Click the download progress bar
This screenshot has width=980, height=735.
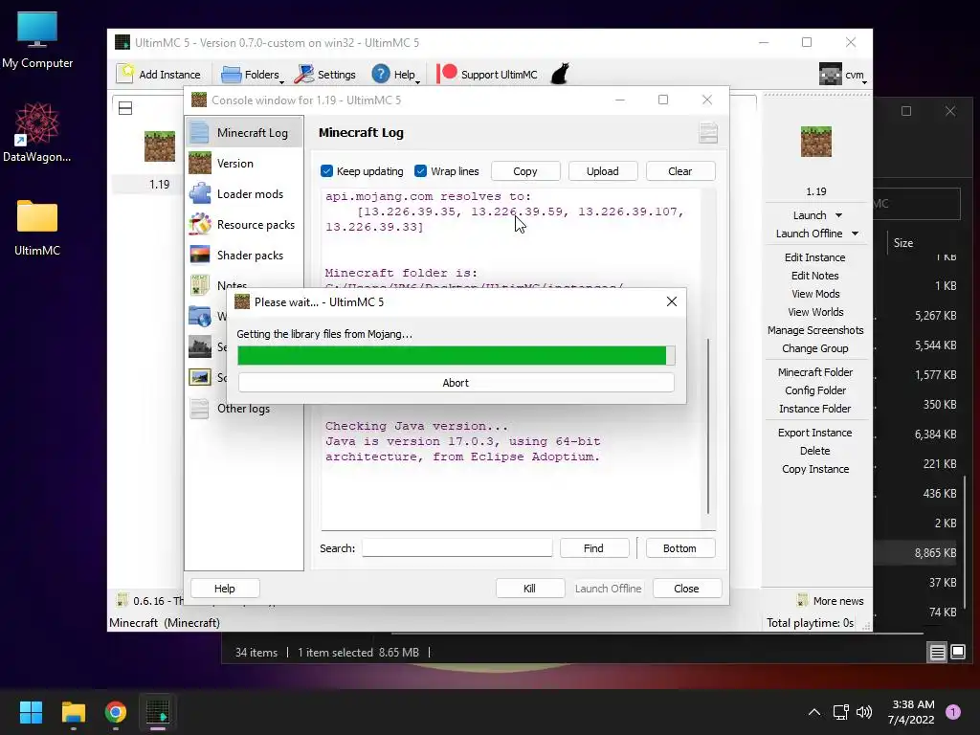pos(456,355)
